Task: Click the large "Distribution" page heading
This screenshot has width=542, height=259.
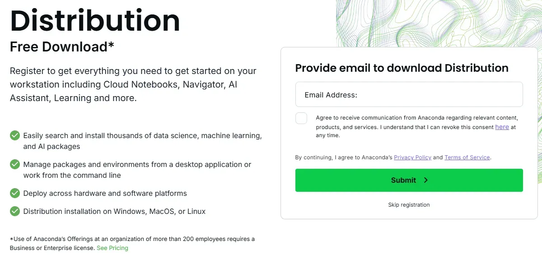Action: (95, 20)
